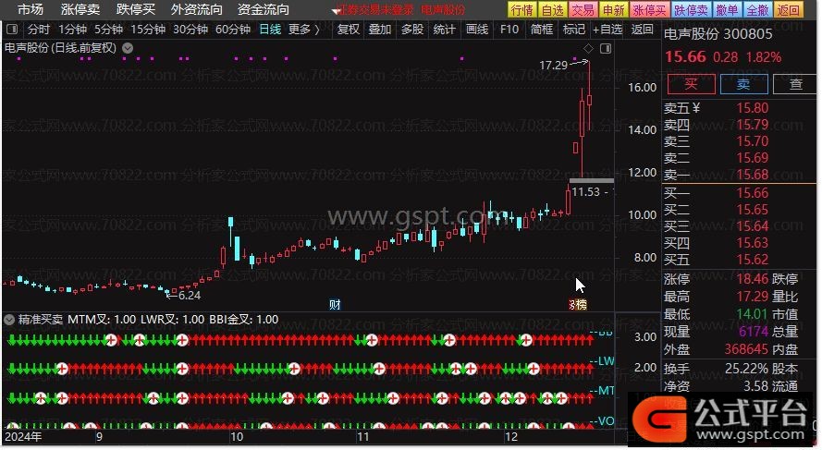Screen dimensions: 822x450
Task: Click the 涨停 price 18.46
Action: pyautogui.click(x=753, y=279)
